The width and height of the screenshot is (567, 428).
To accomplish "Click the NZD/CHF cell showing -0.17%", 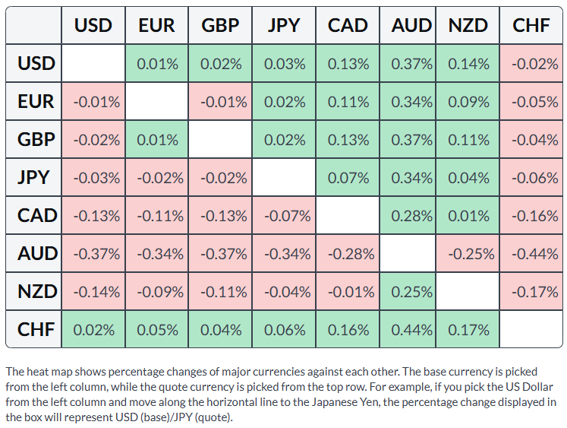I will point(531,291).
